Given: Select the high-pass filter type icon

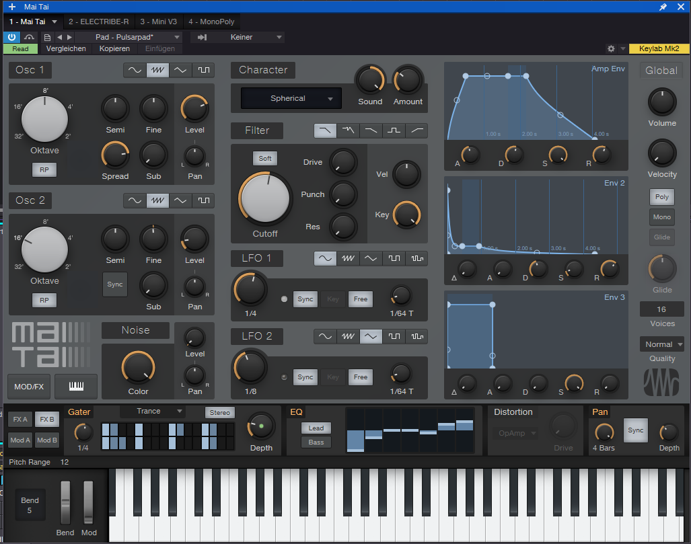Looking at the screenshot, I should [x=417, y=130].
